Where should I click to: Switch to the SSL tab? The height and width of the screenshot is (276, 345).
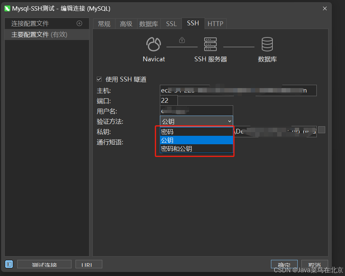pos(171,24)
